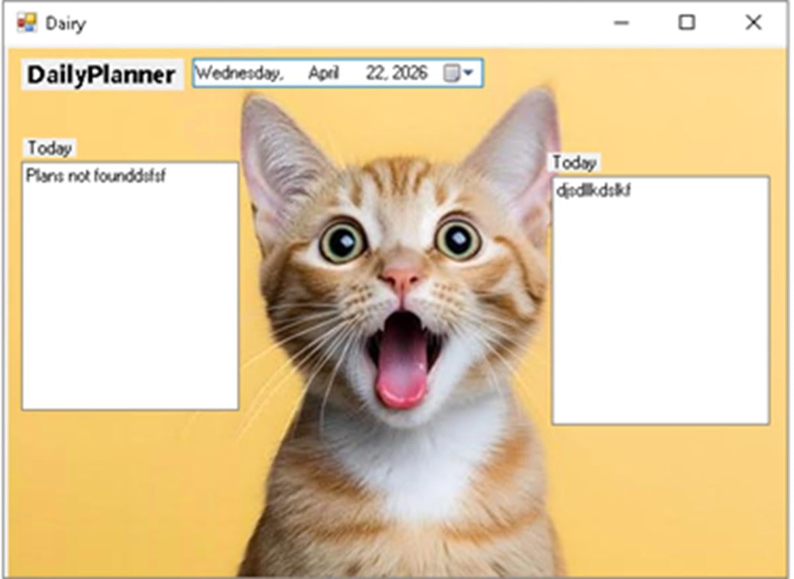794x579 pixels.
Task: Click the 'Today' label above the 'Plans not founddsfsf' box
Action: [50, 148]
